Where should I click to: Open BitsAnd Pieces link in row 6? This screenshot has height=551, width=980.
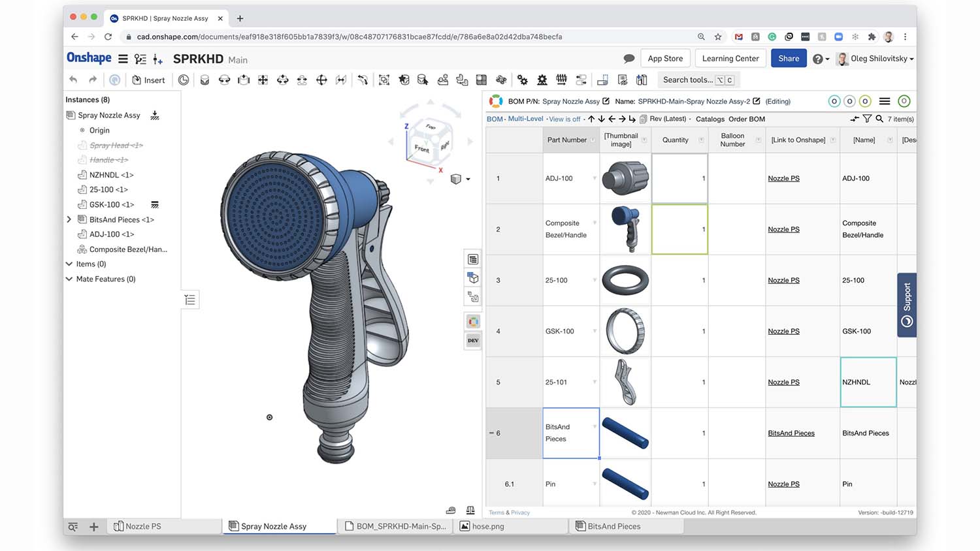tap(791, 433)
